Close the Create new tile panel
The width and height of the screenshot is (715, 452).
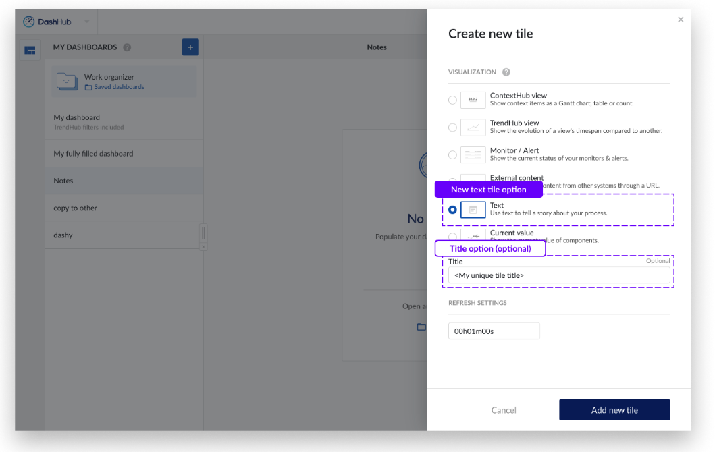tap(681, 20)
